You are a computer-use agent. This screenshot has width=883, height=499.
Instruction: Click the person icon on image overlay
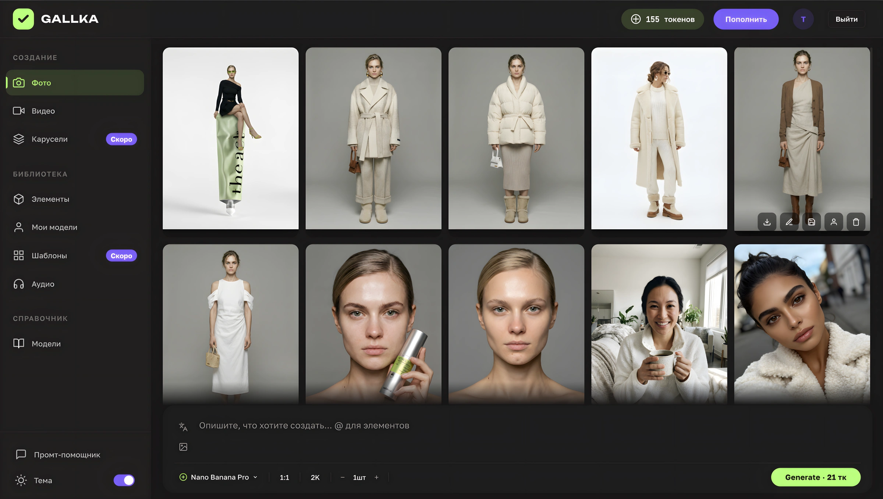(x=834, y=222)
